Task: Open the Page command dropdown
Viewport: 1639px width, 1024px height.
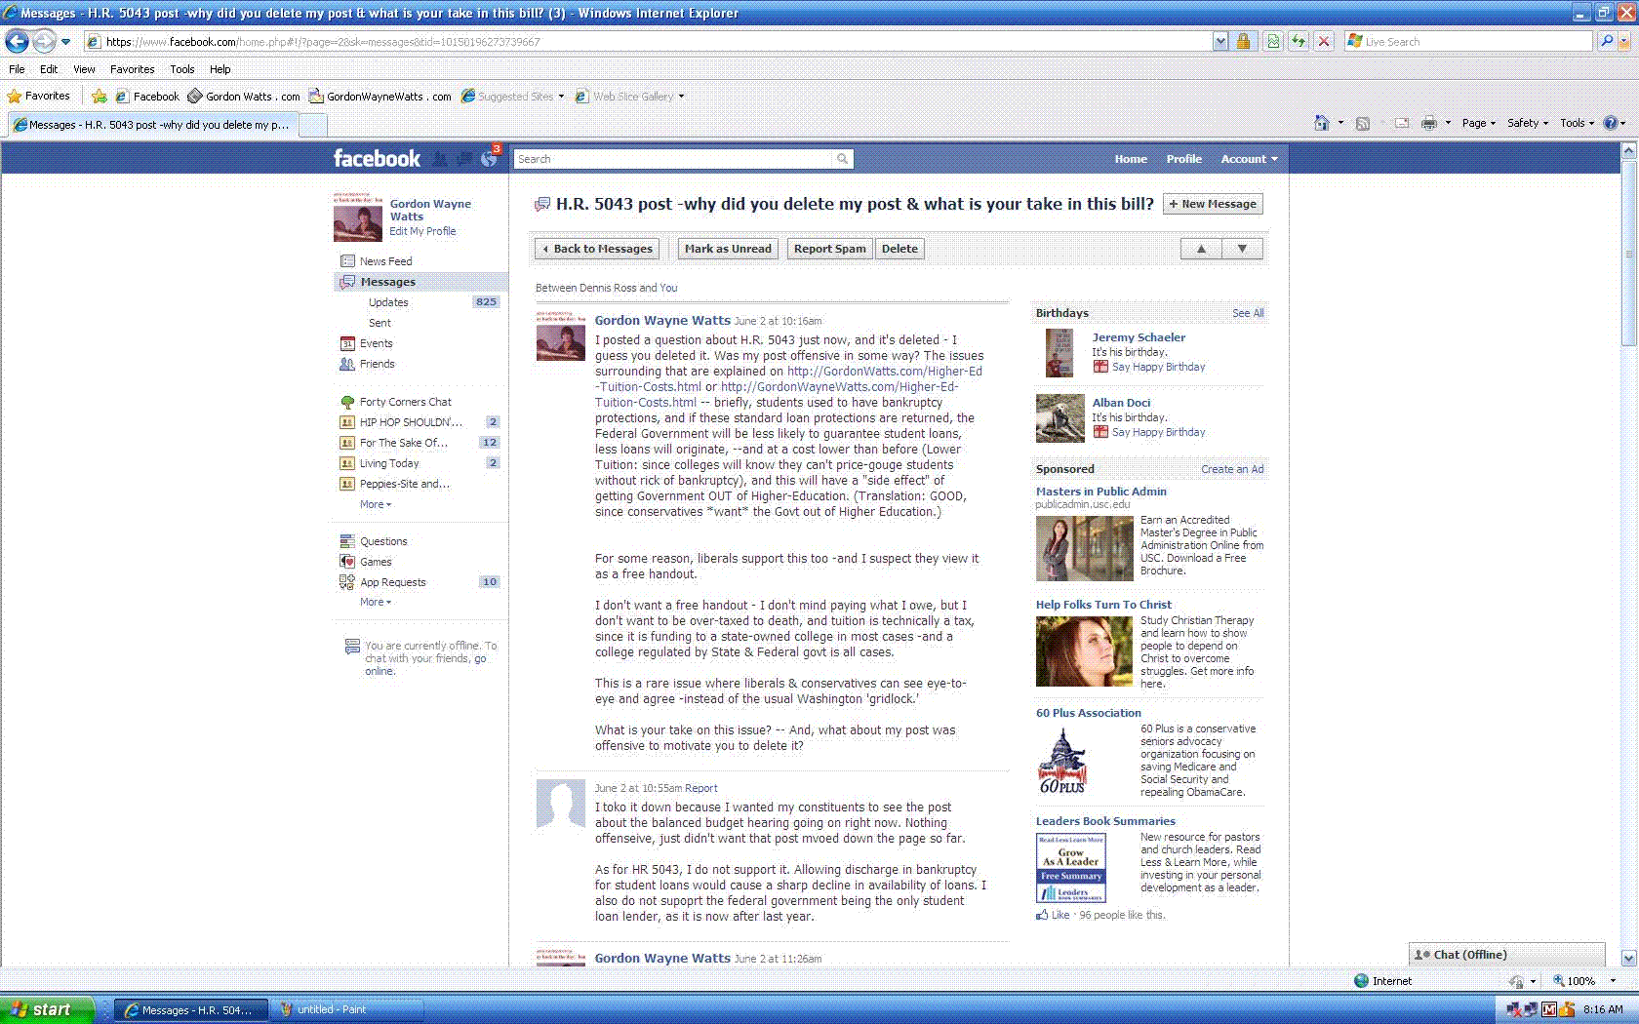Action: (1478, 123)
